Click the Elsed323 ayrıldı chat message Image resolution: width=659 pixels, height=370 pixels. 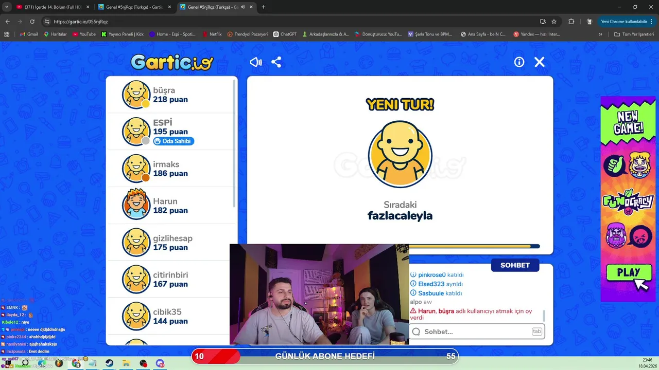[x=436, y=284]
